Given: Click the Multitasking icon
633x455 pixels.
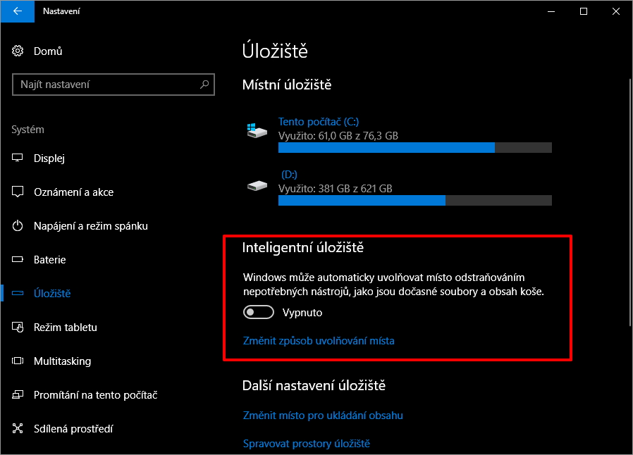Looking at the screenshot, I should pyautogui.click(x=18, y=361).
